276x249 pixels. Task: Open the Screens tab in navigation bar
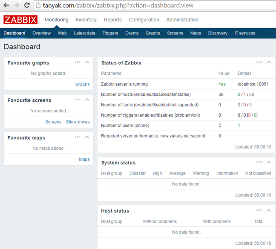[175, 33]
